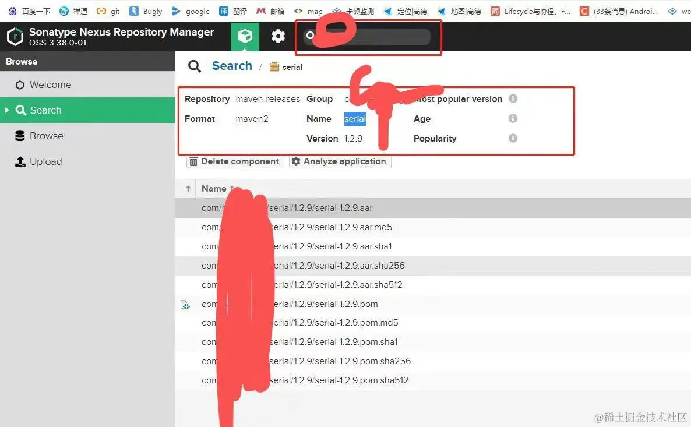The height and width of the screenshot is (427, 691).
Task: Click the version value 1.2.9
Action: tap(354, 139)
